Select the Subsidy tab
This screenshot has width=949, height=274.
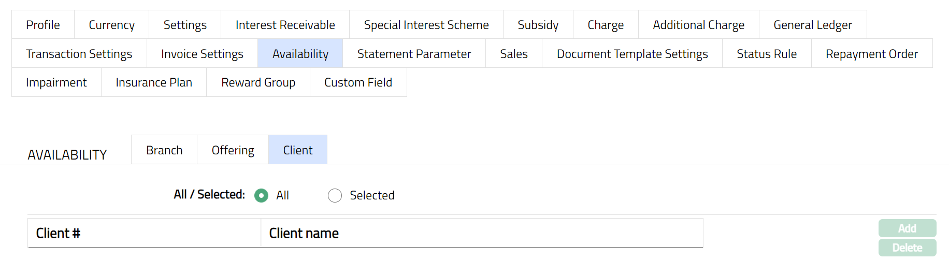tap(538, 25)
